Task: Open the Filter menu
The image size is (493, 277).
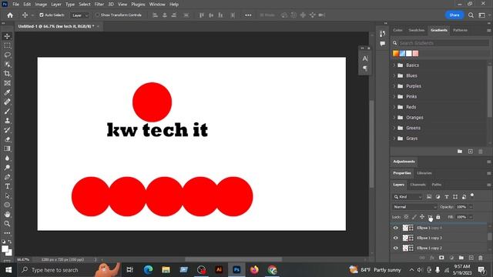Action: [x=99, y=5]
